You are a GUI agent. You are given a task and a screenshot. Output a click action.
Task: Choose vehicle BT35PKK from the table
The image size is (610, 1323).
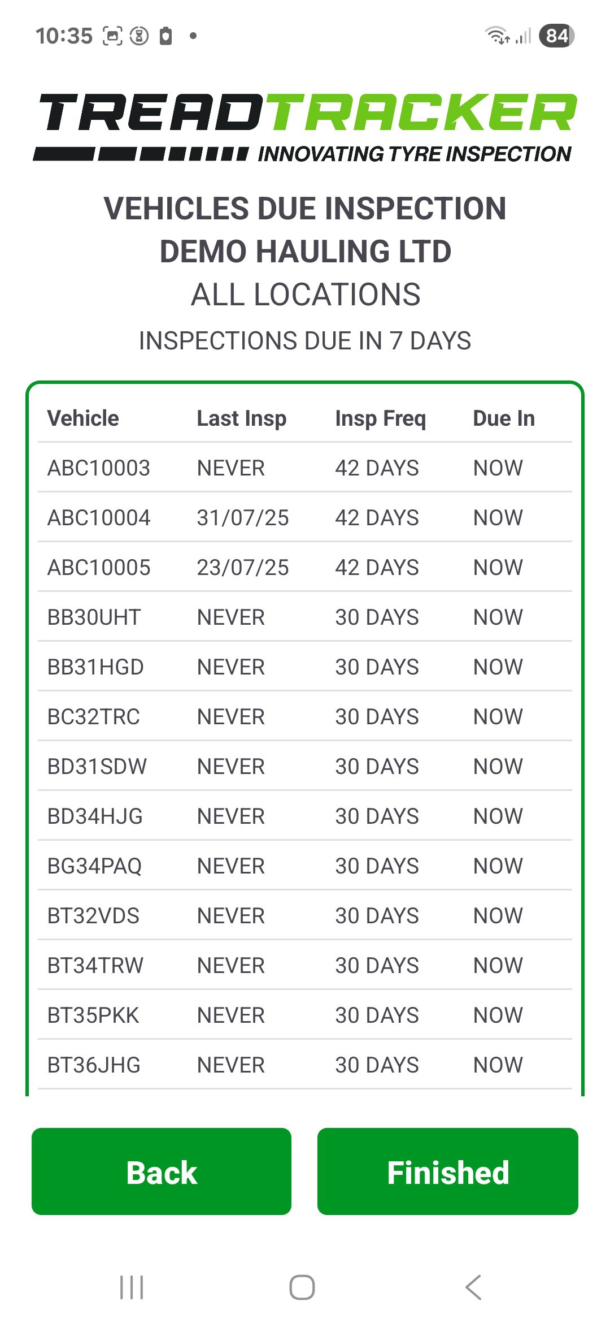pyautogui.click(x=93, y=1015)
